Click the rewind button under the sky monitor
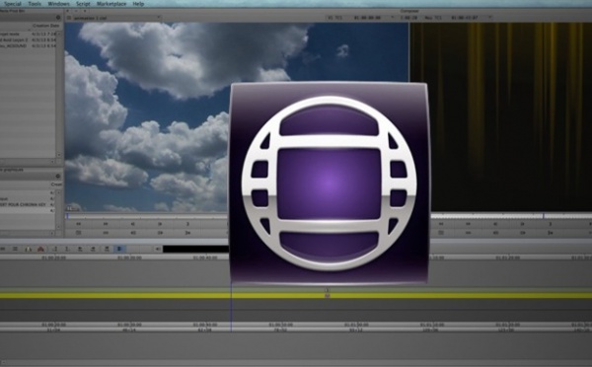This screenshot has height=367, width=592. pyautogui.click(x=79, y=224)
